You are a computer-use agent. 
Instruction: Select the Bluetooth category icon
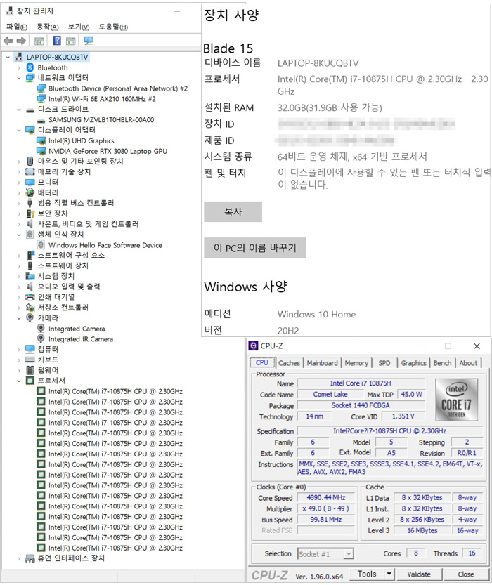tap(30, 67)
